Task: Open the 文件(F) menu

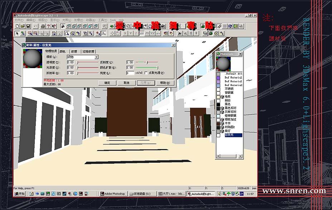Action: pos(19,20)
